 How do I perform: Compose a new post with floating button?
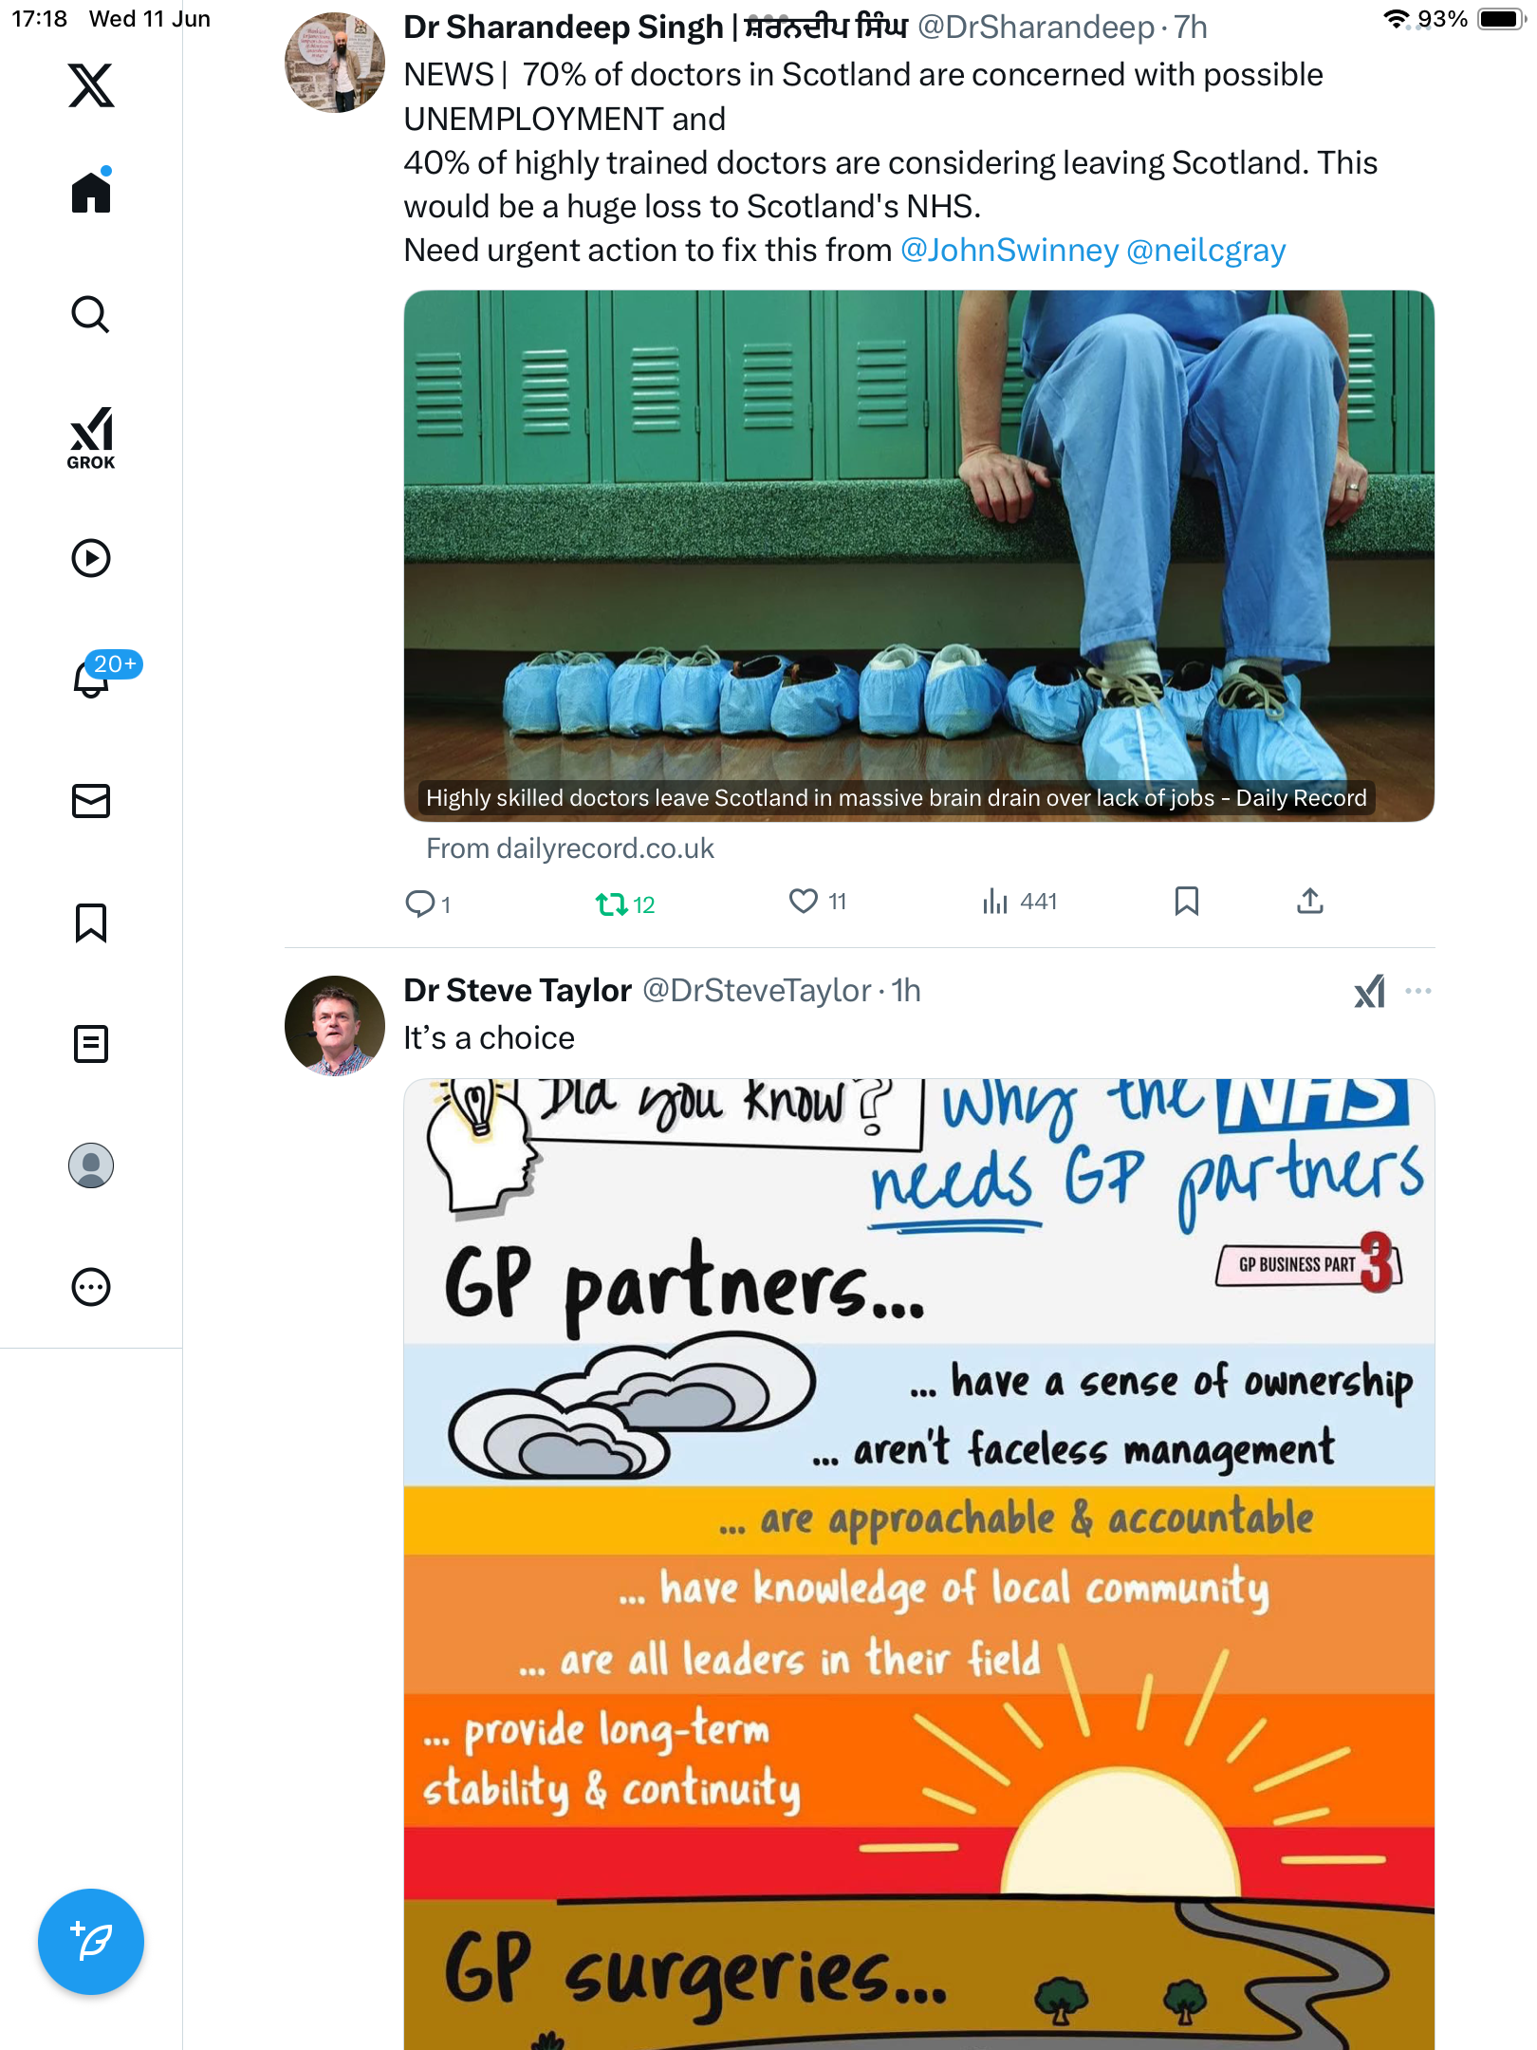point(91,1942)
